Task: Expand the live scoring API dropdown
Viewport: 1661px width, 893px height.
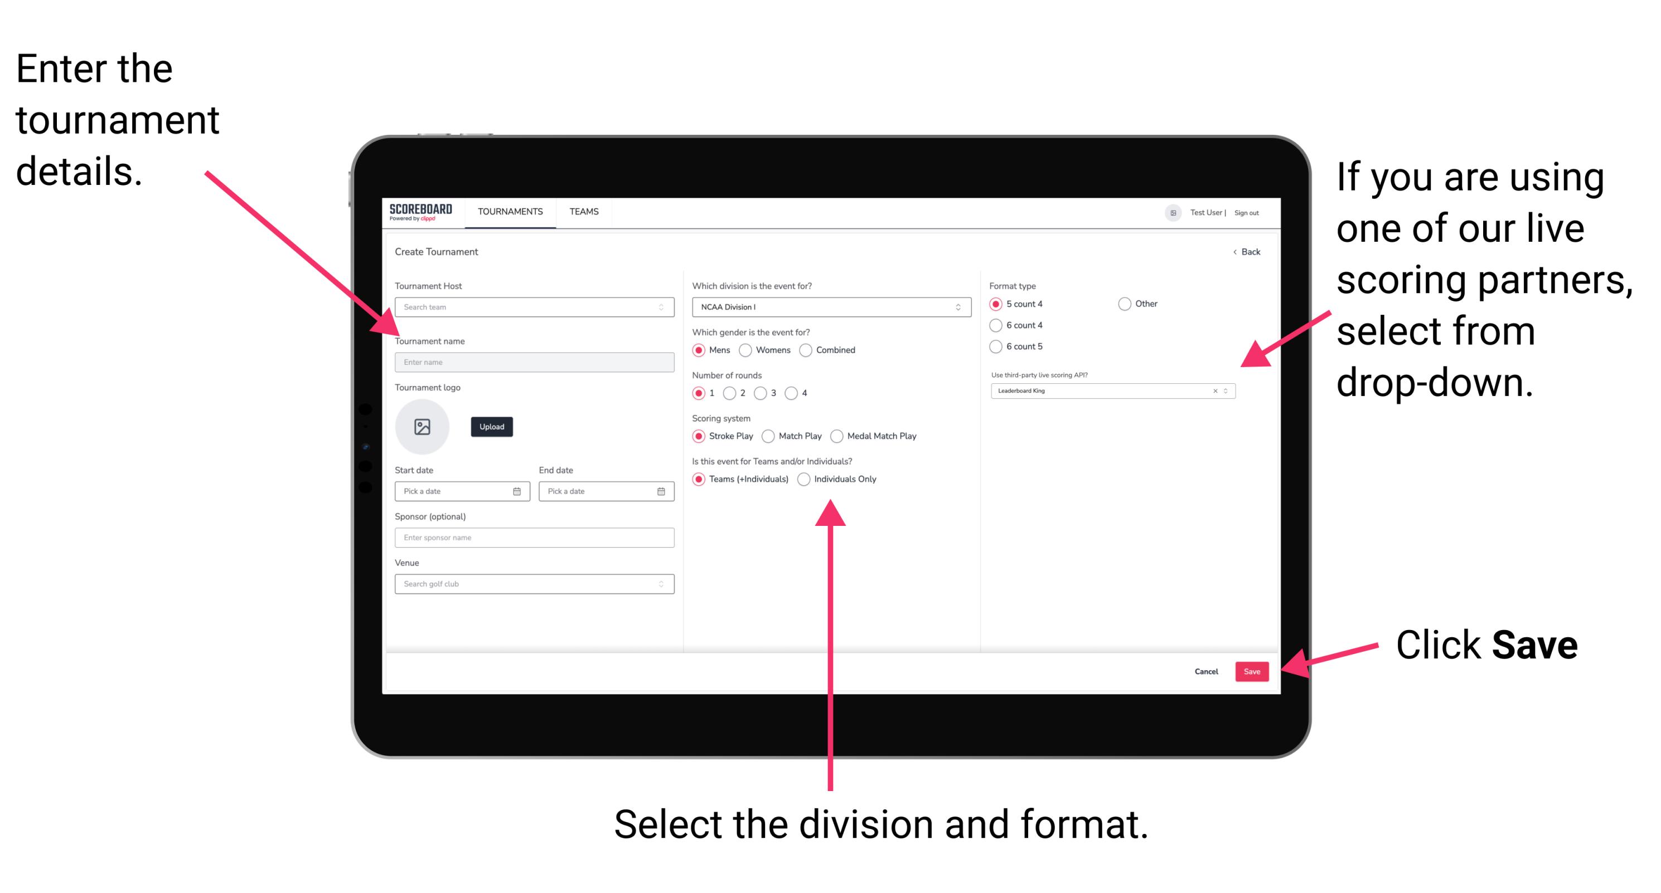Action: (x=1229, y=392)
